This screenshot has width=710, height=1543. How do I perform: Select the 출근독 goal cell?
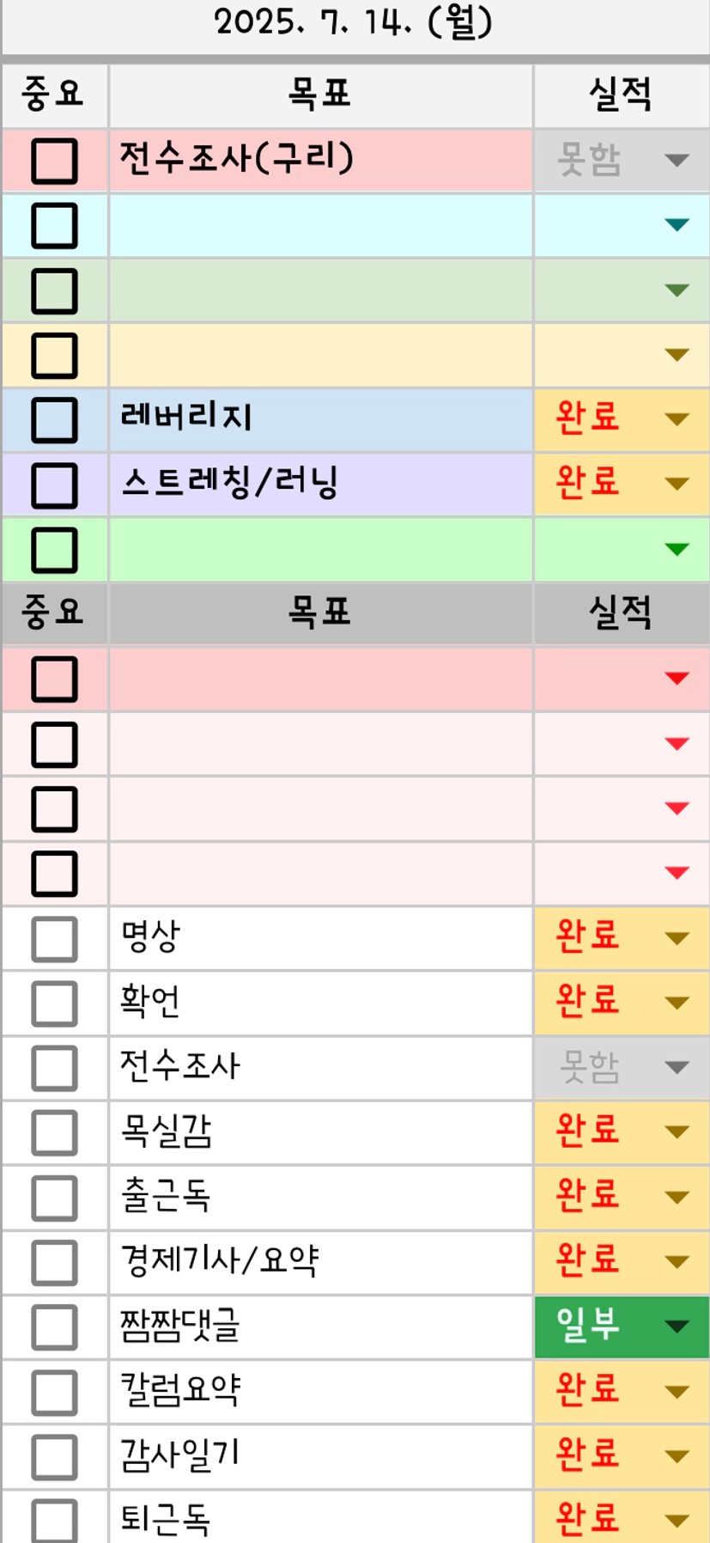click(x=320, y=1197)
